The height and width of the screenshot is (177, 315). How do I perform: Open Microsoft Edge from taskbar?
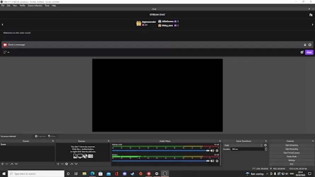click(92, 174)
